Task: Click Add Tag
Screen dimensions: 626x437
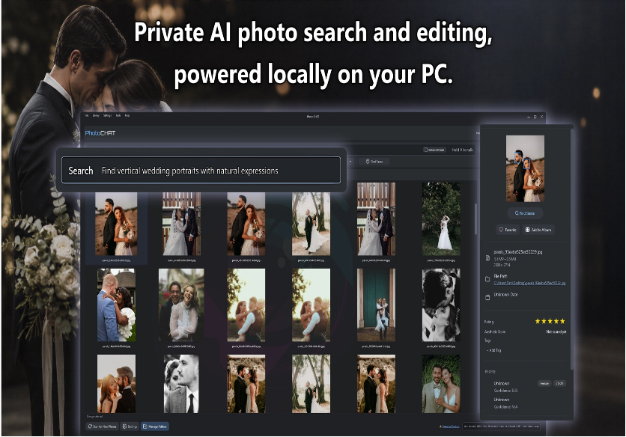Action: tap(494, 350)
